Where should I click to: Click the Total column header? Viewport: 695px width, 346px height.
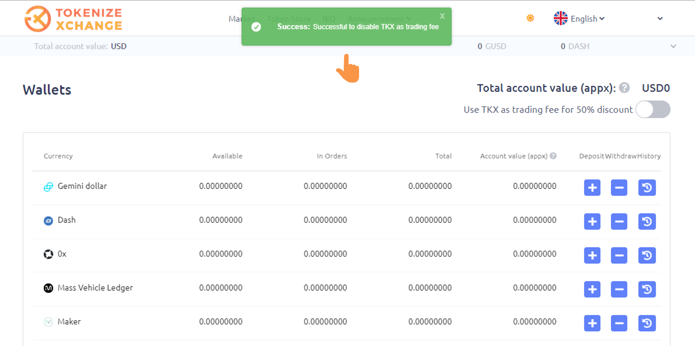443,156
